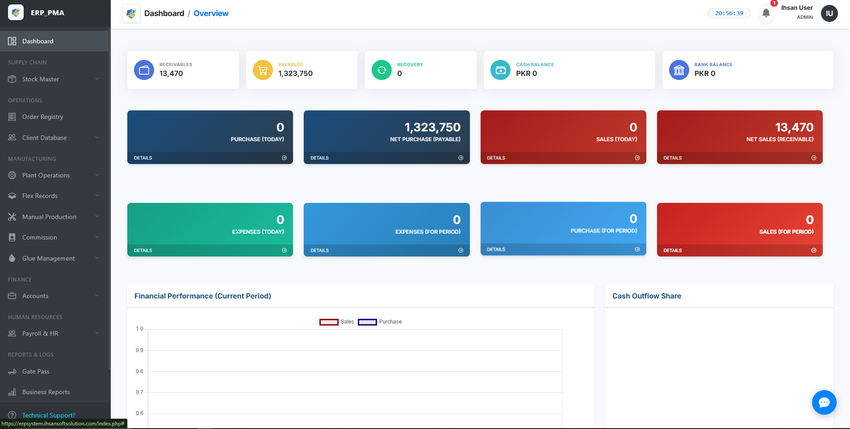Click the Overview breadcrumb link
Viewport: 850px width, 429px height.
[x=211, y=13]
